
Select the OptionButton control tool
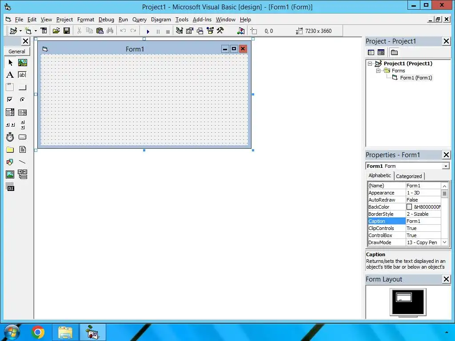point(22,100)
